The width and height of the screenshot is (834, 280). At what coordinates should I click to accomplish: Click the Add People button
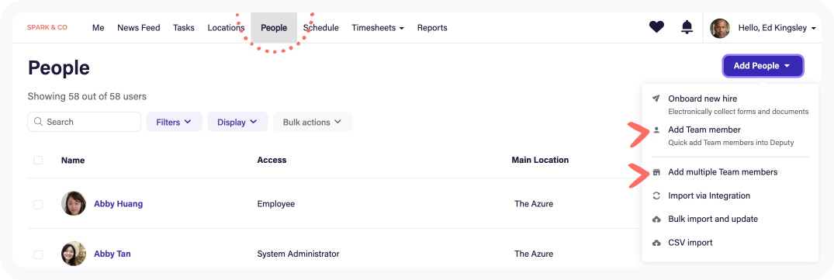click(x=763, y=66)
